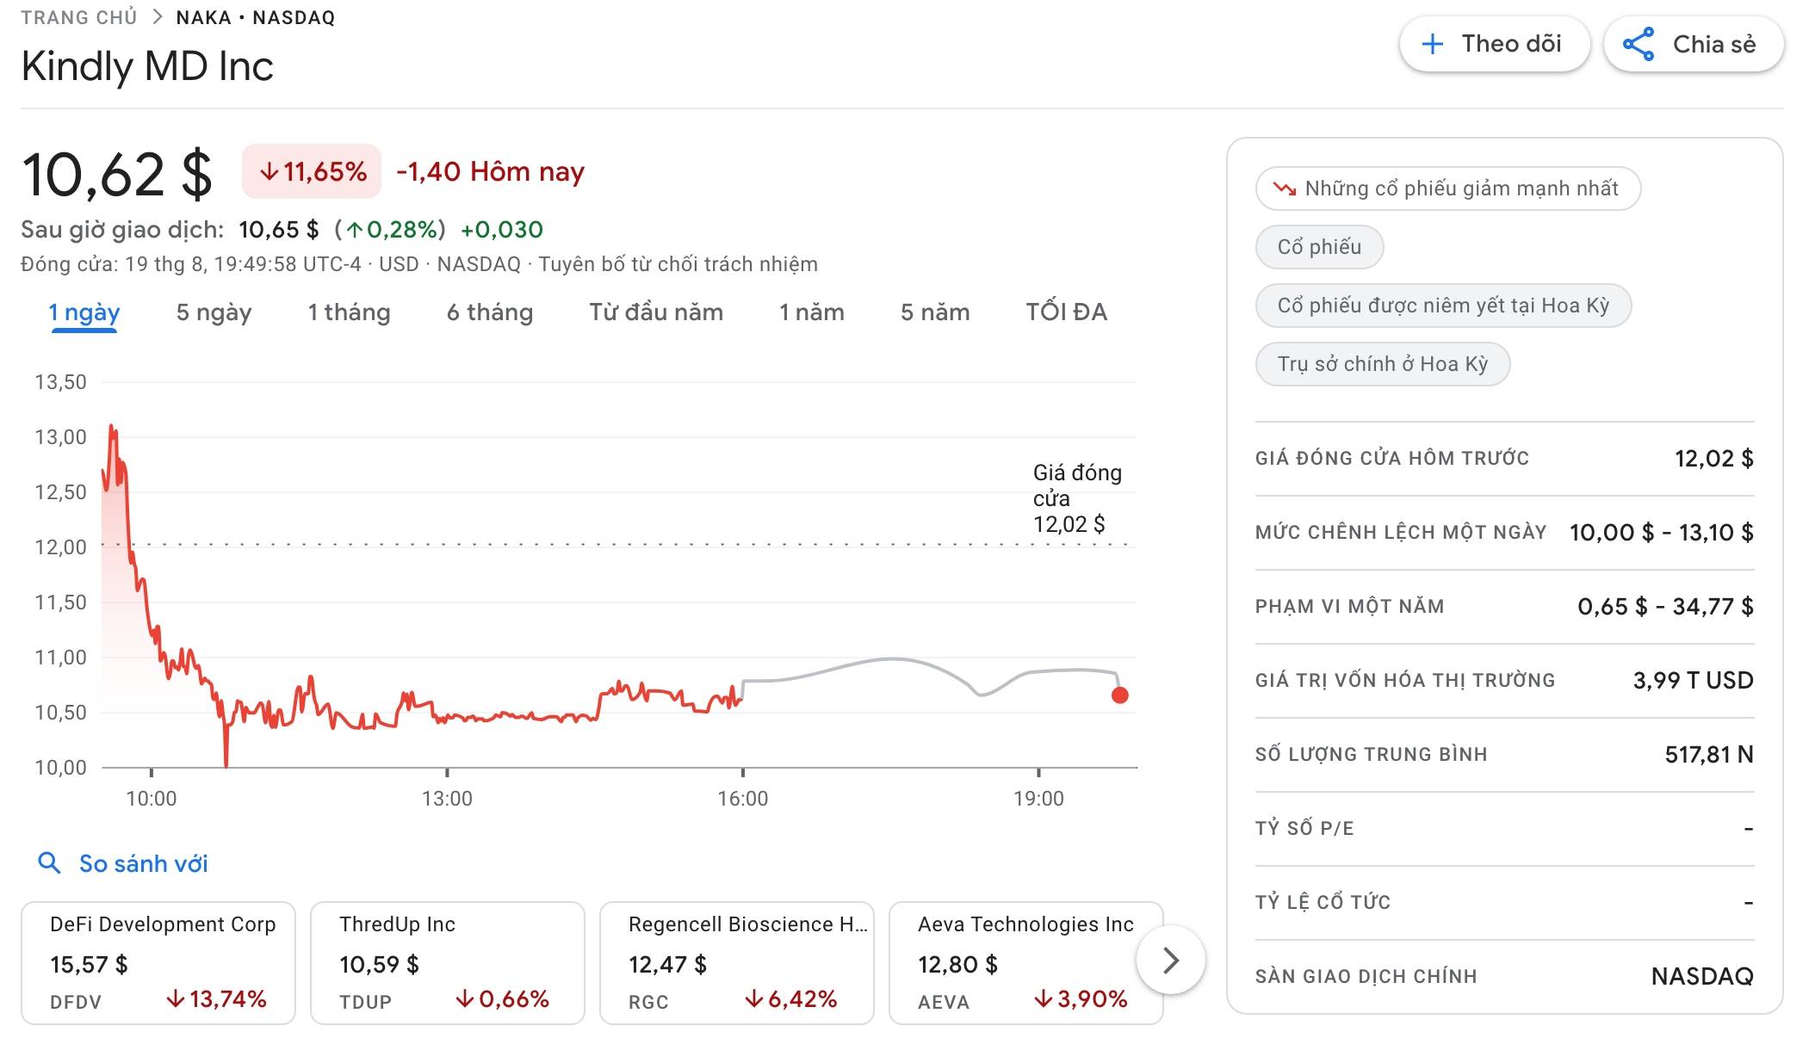Click the breadcrumb chevron after Trang chủ

pyautogui.click(x=157, y=17)
